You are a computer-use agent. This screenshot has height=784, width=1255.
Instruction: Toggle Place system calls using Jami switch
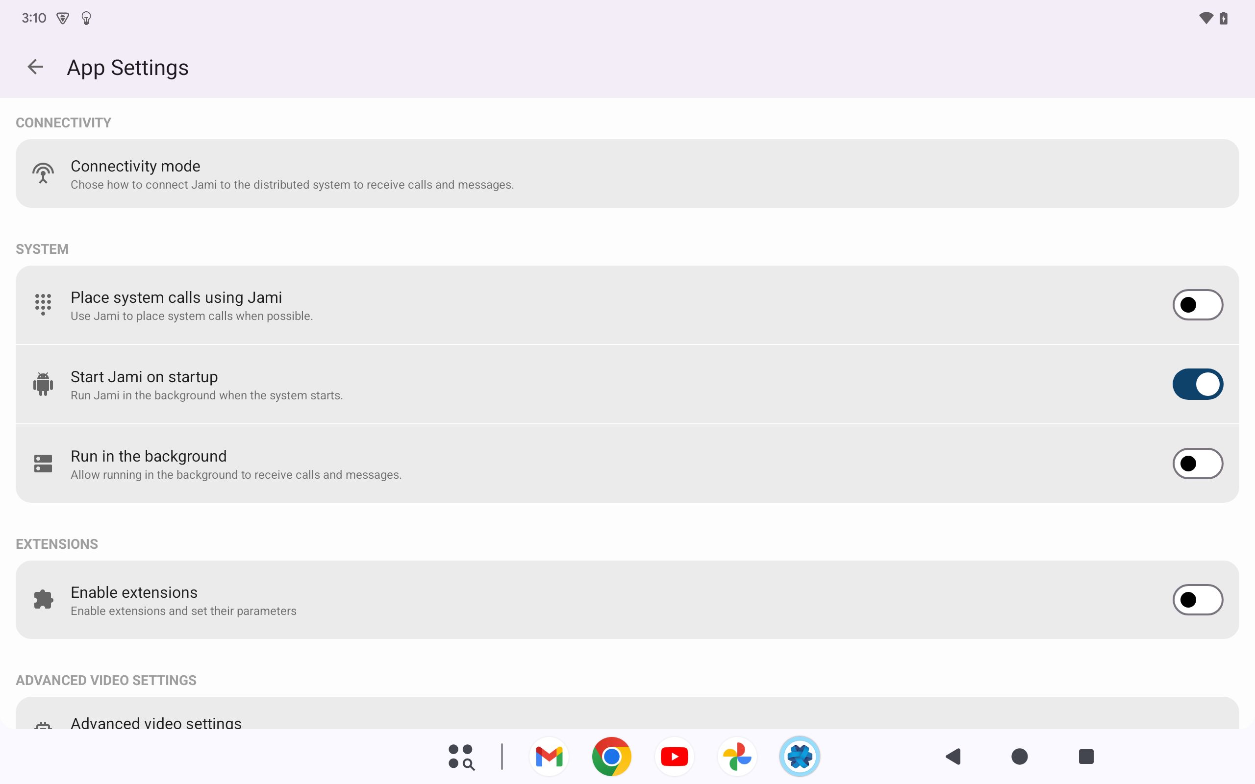click(1198, 305)
